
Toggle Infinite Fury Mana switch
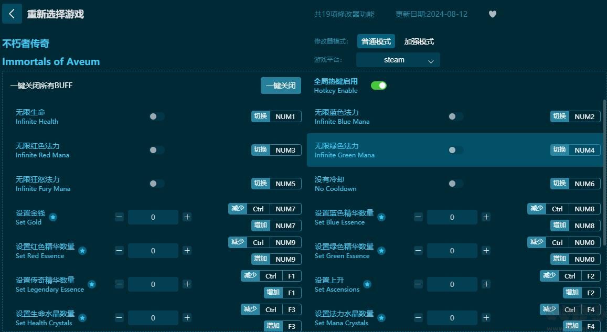tap(157, 184)
